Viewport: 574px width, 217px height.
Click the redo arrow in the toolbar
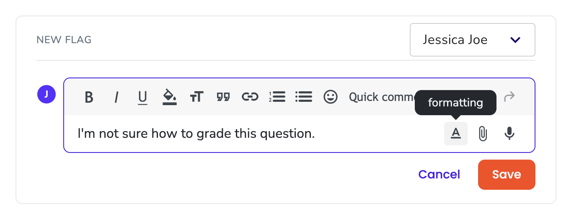click(509, 97)
